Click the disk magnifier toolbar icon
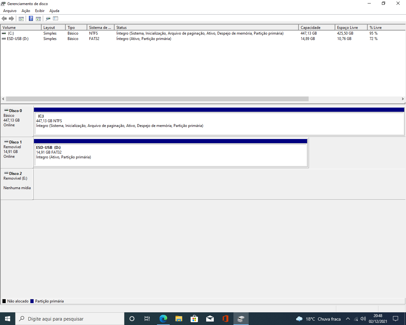Image resolution: width=406 pixels, height=325 pixels. pyautogui.click(x=48, y=19)
